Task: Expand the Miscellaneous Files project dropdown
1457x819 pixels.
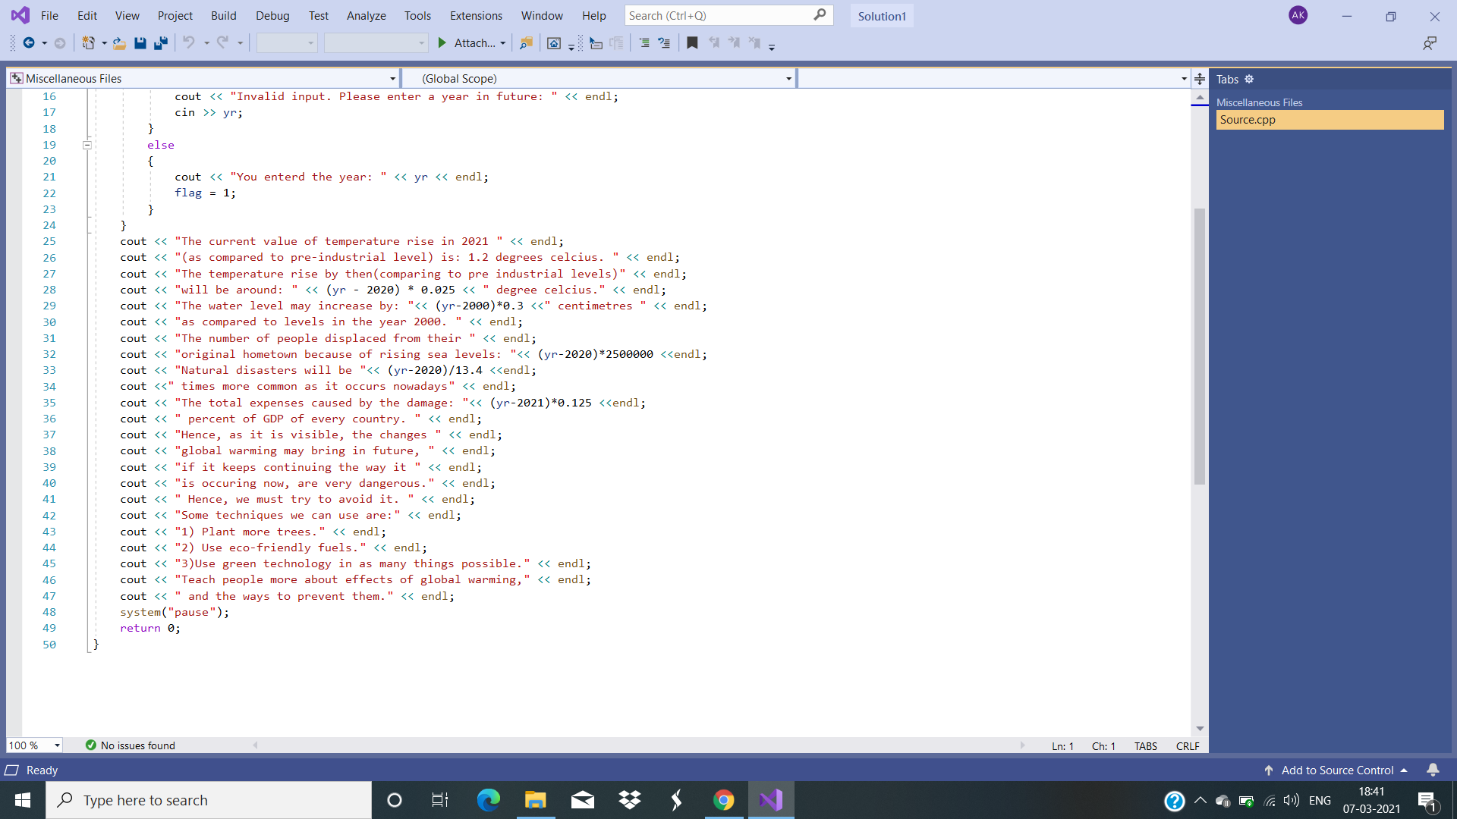Action: pyautogui.click(x=392, y=79)
